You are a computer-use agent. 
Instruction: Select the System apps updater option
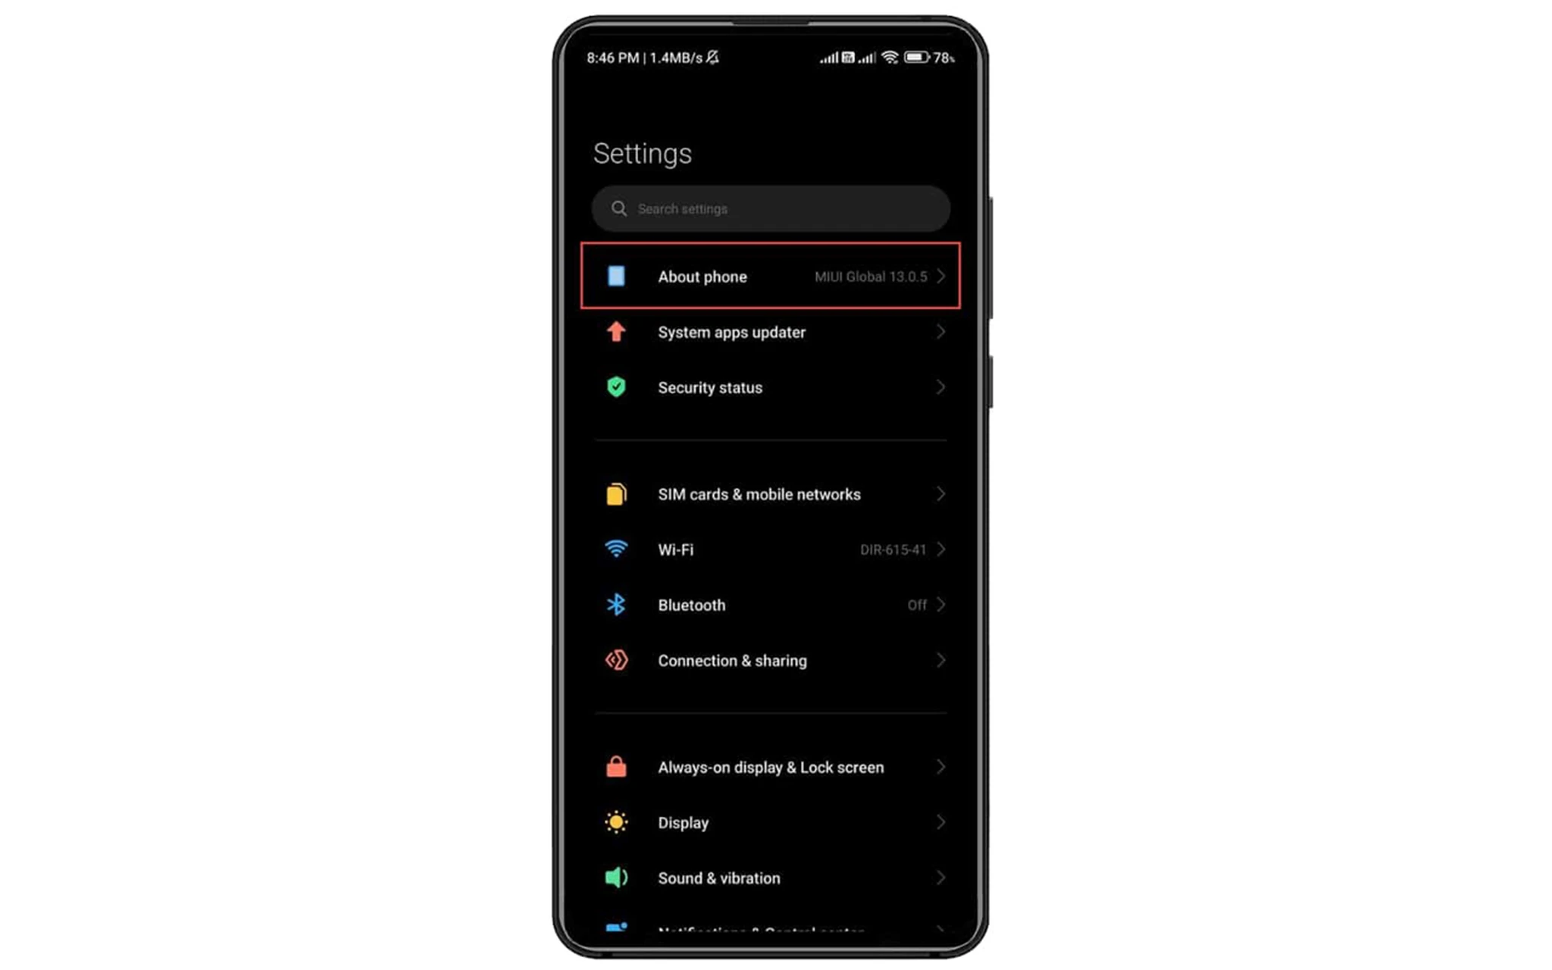(x=774, y=332)
